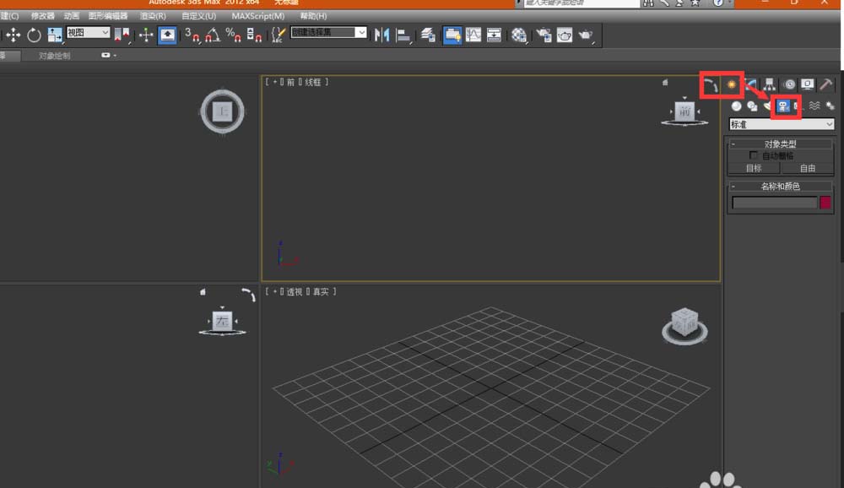Screen dimensions: 844x488
Task: Click the 自由 camera button
Action: (x=807, y=168)
